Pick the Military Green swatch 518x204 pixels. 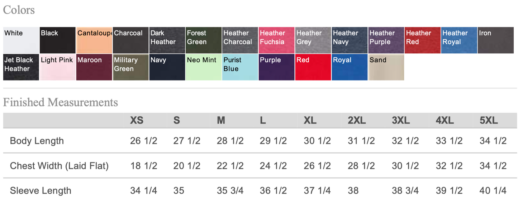pyautogui.click(x=130, y=67)
